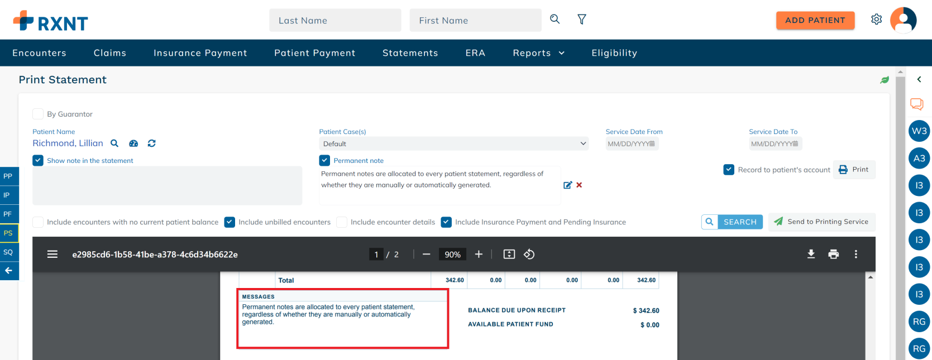This screenshot has width=932, height=360.
Task: Enable the By Guarantor checkbox
Action: (38, 114)
